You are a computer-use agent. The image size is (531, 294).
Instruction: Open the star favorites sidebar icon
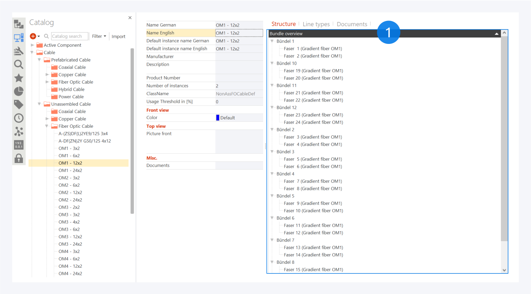pos(19,78)
